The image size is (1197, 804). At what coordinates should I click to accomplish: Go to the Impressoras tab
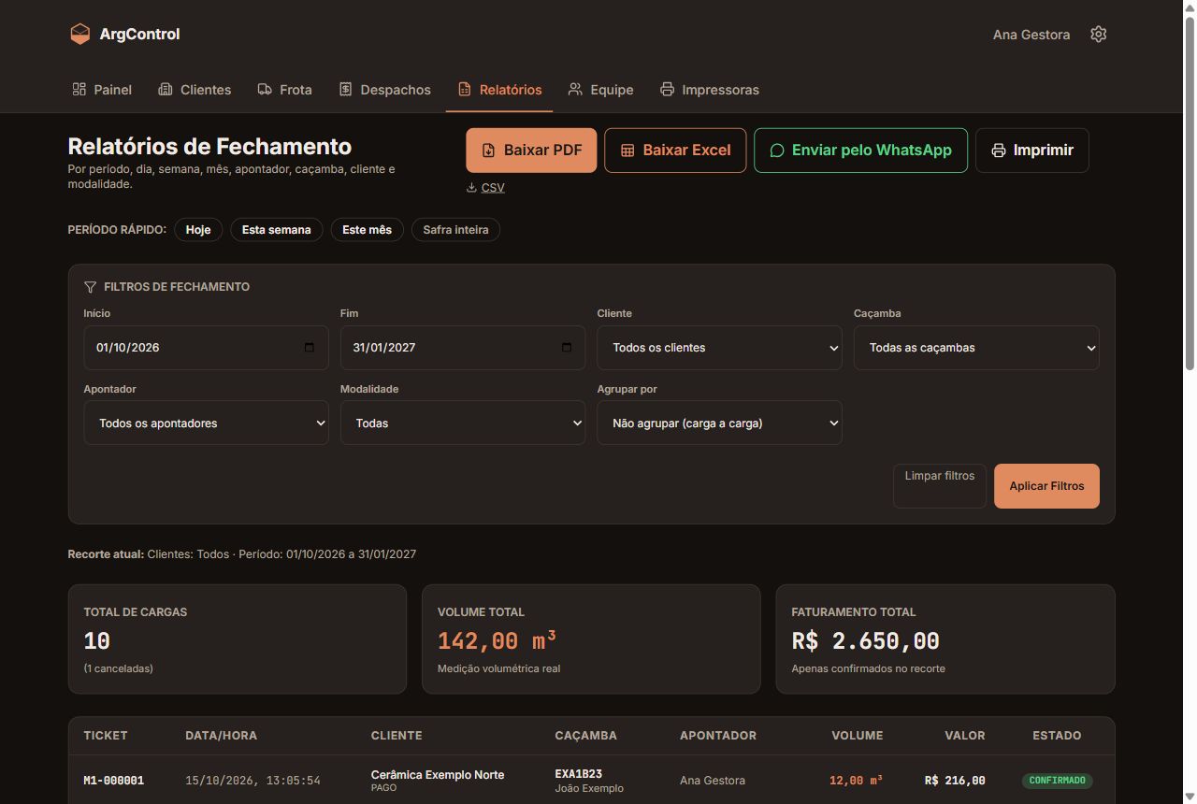(x=710, y=90)
